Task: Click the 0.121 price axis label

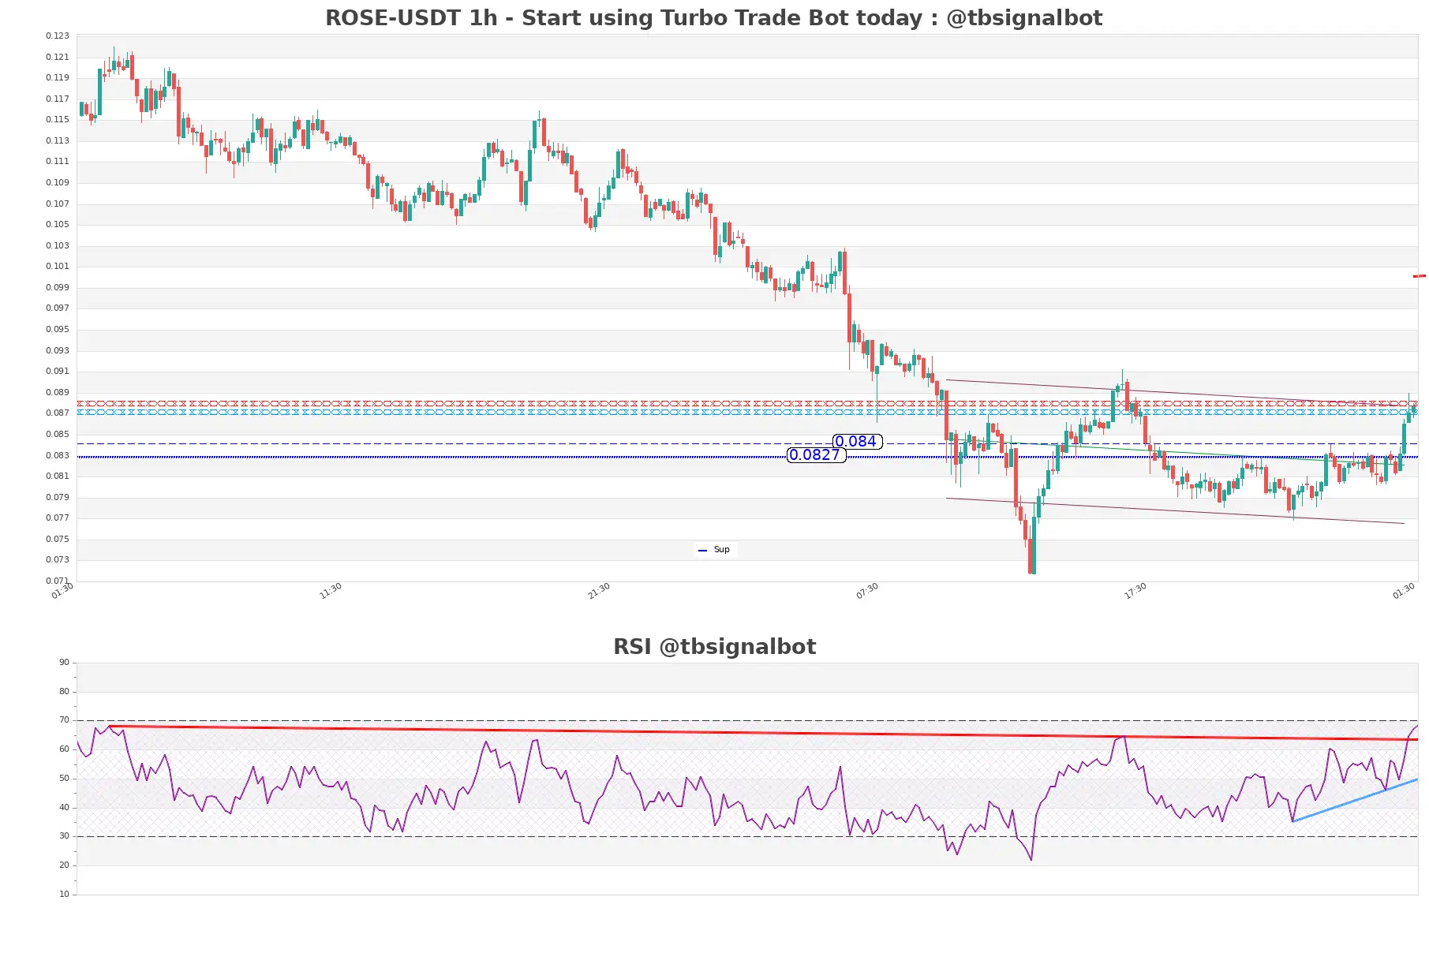Action: pos(57,57)
